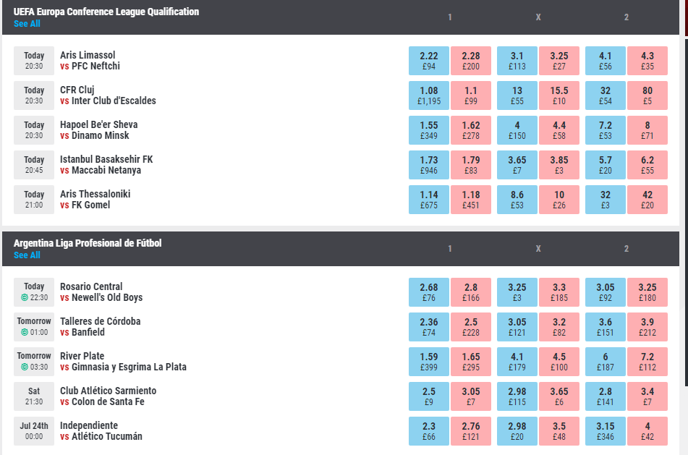Click the green live icon beside 01:00
Screen dimensions: 688x455
pos(24,333)
